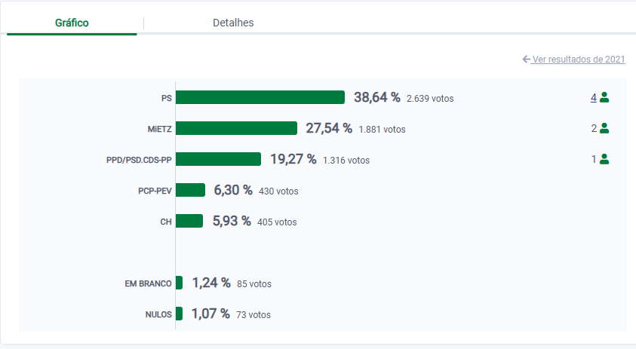Viewport: 636px width, 349px height.
Task: Click the PCP-PEV green bar
Action: point(190,190)
